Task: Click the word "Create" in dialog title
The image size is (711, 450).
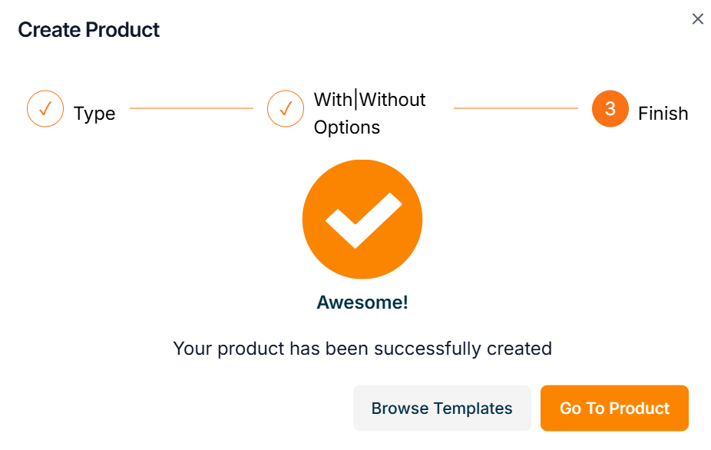Action: [x=49, y=30]
